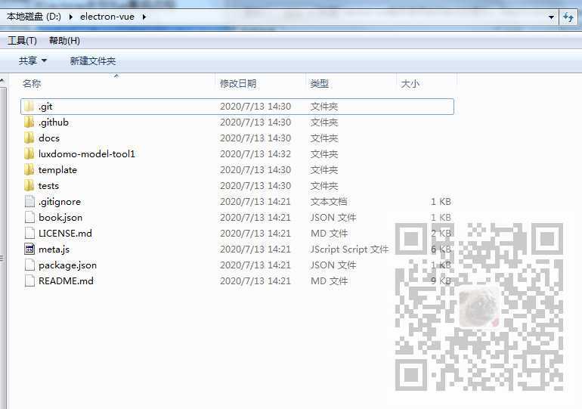This screenshot has height=409, width=582.
Task: Open the .github folder icon
Action: click(x=29, y=122)
